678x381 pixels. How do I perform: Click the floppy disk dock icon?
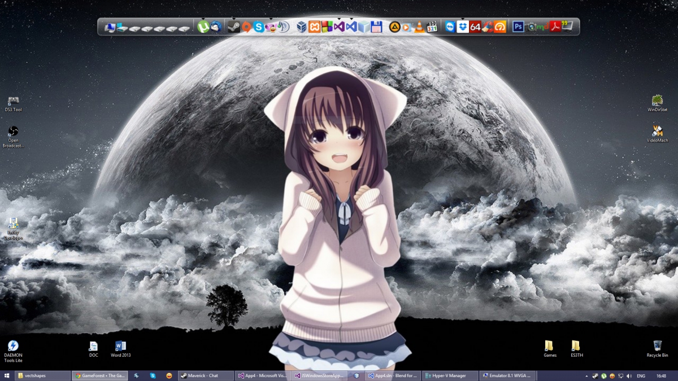click(376, 27)
